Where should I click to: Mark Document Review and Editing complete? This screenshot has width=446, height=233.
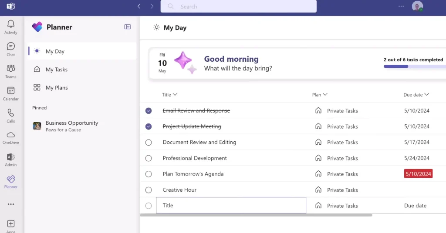pyautogui.click(x=149, y=143)
